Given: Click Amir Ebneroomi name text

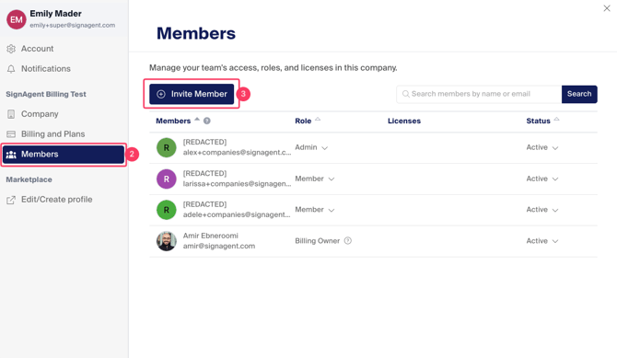Looking at the screenshot, I should (x=211, y=236).
